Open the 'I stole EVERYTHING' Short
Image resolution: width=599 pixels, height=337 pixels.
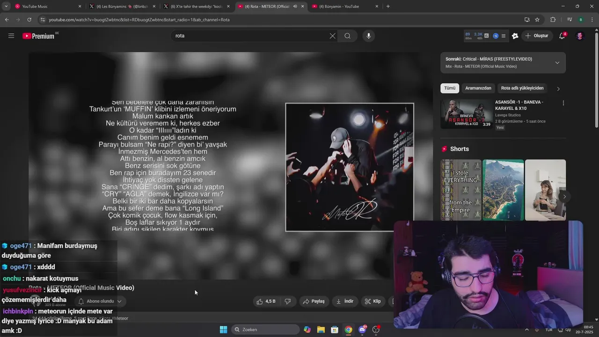click(x=461, y=190)
